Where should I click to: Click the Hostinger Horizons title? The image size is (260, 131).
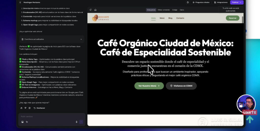(32, 3)
